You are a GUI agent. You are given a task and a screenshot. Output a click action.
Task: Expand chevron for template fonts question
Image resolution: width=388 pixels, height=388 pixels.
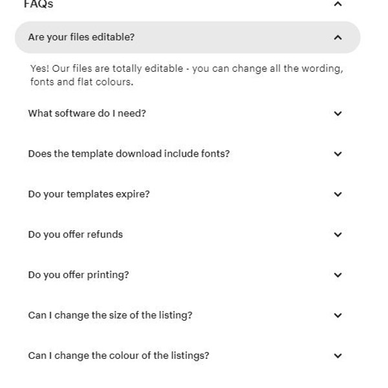point(338,154)
